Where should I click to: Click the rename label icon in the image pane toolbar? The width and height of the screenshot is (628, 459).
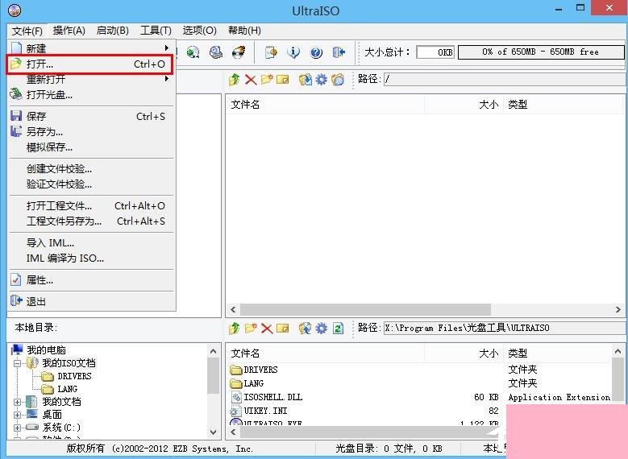point(283,79)
